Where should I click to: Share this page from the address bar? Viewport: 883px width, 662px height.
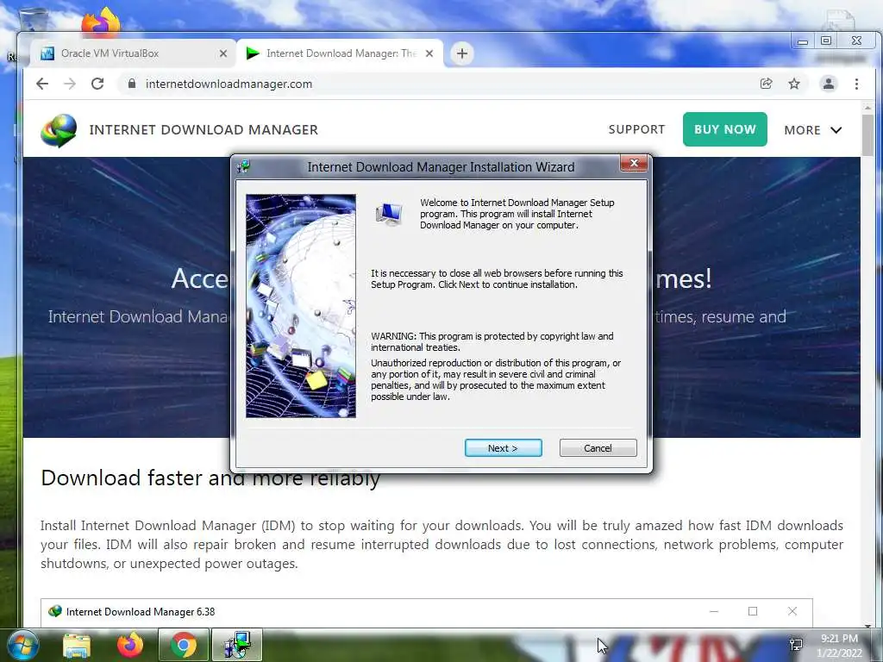(766, 84)
